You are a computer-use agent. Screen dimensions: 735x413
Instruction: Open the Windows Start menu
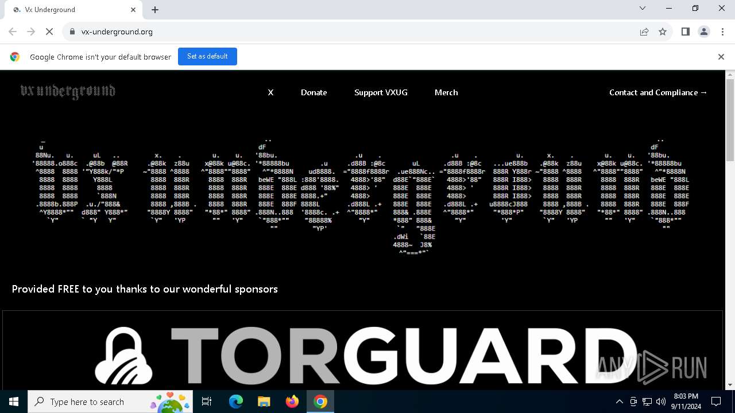(x=14, y=402)
